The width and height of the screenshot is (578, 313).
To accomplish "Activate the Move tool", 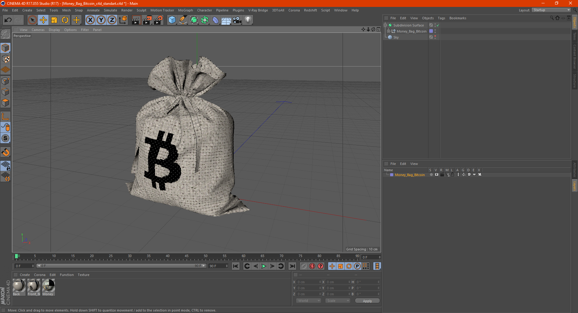I will coord(43,20).
